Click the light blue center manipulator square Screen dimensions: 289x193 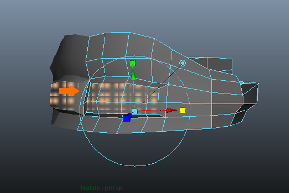[x=134, y=111]
